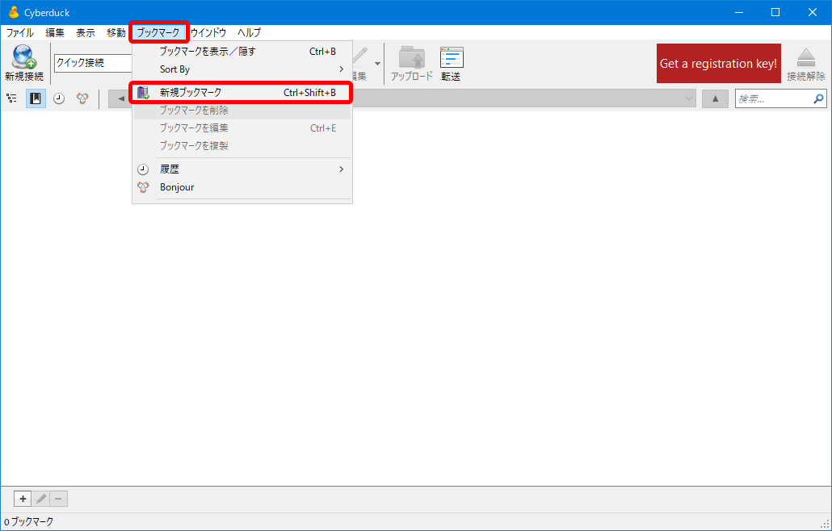
Task: Choose 新規ブックマーク menu entry
Action: (242, 92)
